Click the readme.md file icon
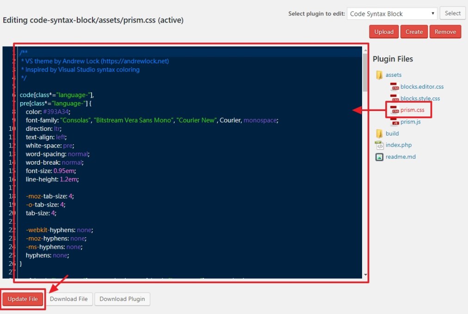 (x=379, y=157)
